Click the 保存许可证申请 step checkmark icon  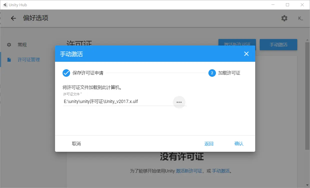click(66, 73)
